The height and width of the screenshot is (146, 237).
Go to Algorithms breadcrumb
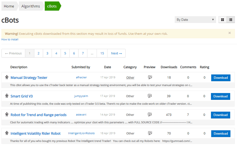point(31,6)
